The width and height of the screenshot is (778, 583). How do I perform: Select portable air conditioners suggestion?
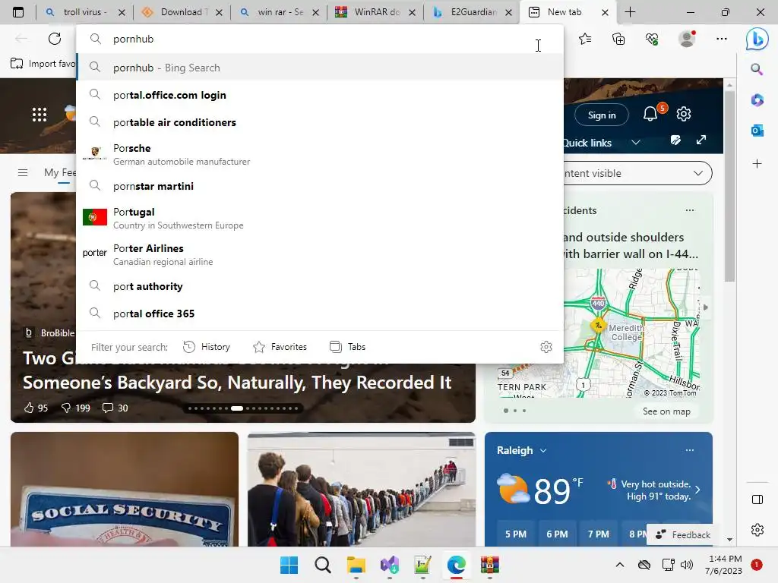point(321,122)
